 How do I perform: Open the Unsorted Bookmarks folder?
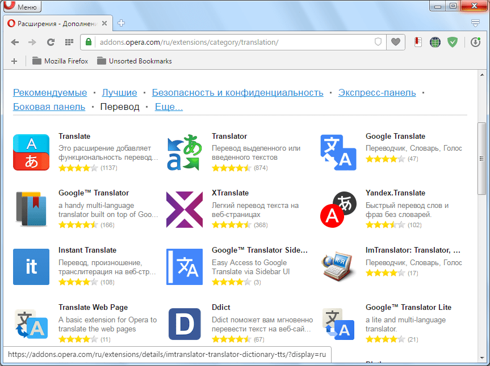(134, 61)
